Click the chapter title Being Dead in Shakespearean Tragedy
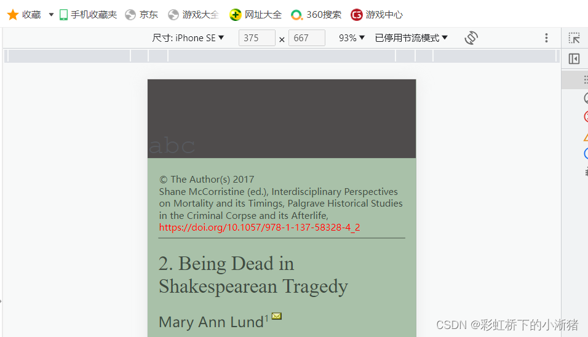The width and height of the screenshot is (588, 337). tap(253, 275)
